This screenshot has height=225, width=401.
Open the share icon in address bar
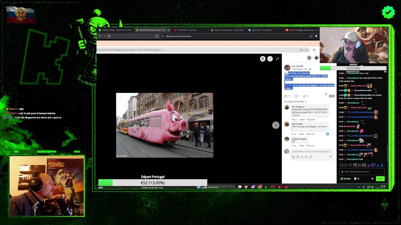pyautogui.click(x=311, y=36)
